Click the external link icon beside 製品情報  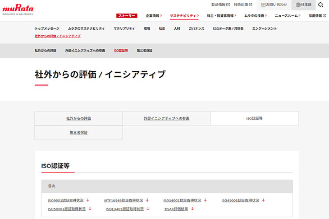[x=228, y=4]
